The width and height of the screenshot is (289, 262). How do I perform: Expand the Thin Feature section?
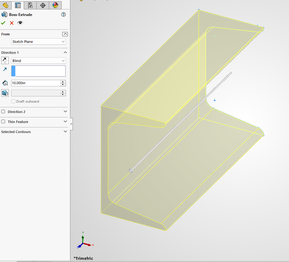click(x=65, y=121)
